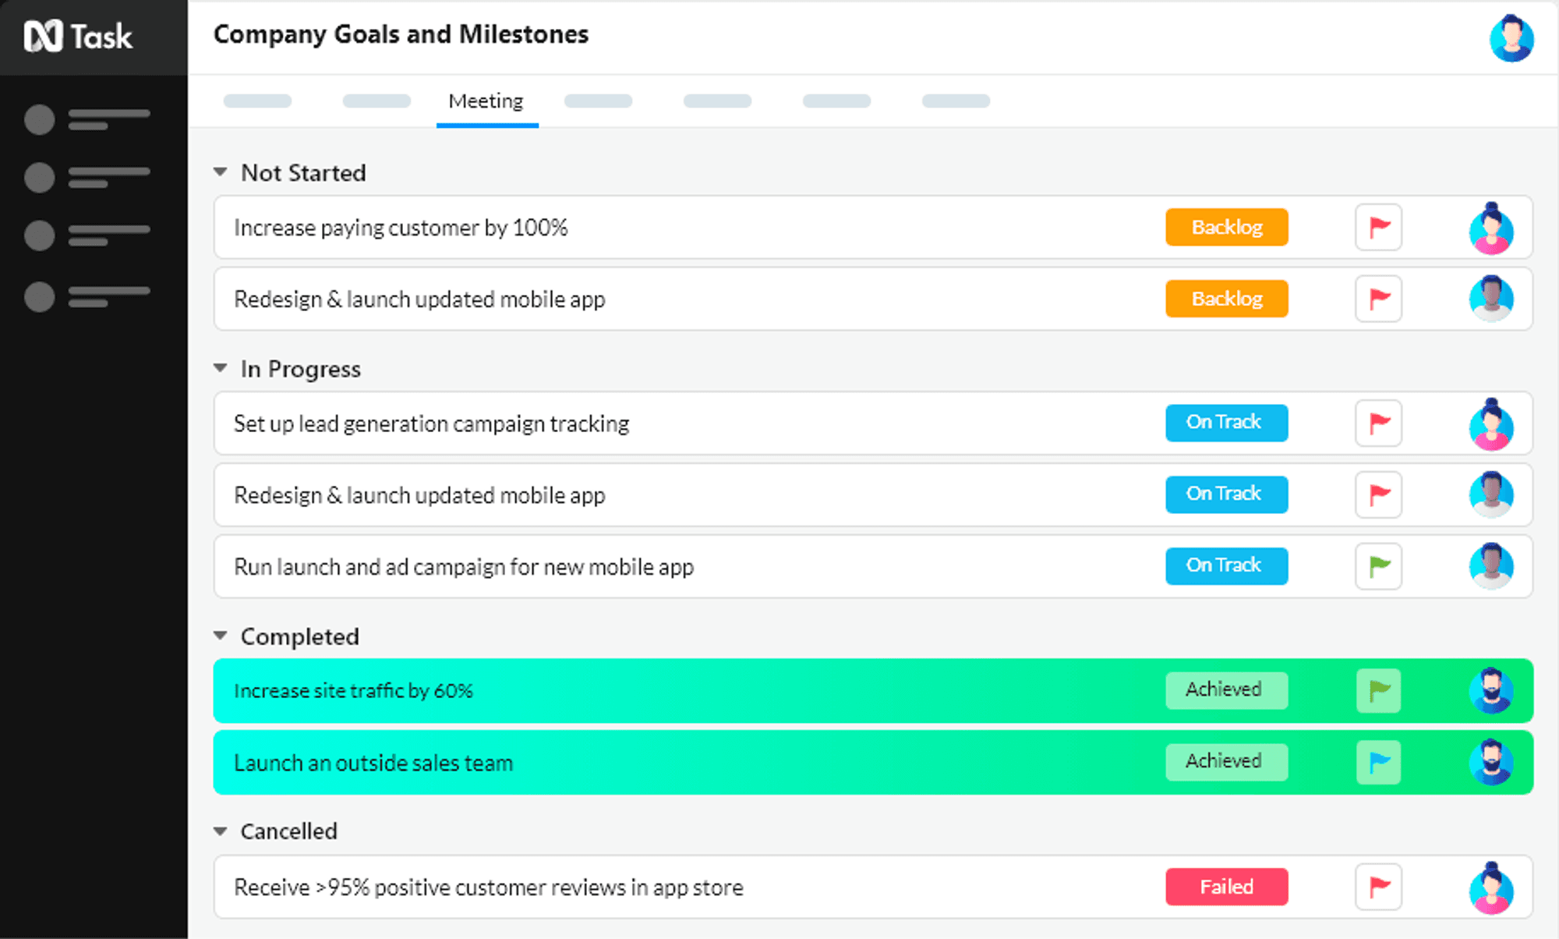This screenshot has width=1559, height=939.
Task: Click blue flag on Launch outside sales team
Action: click(x=1378, y=762)
